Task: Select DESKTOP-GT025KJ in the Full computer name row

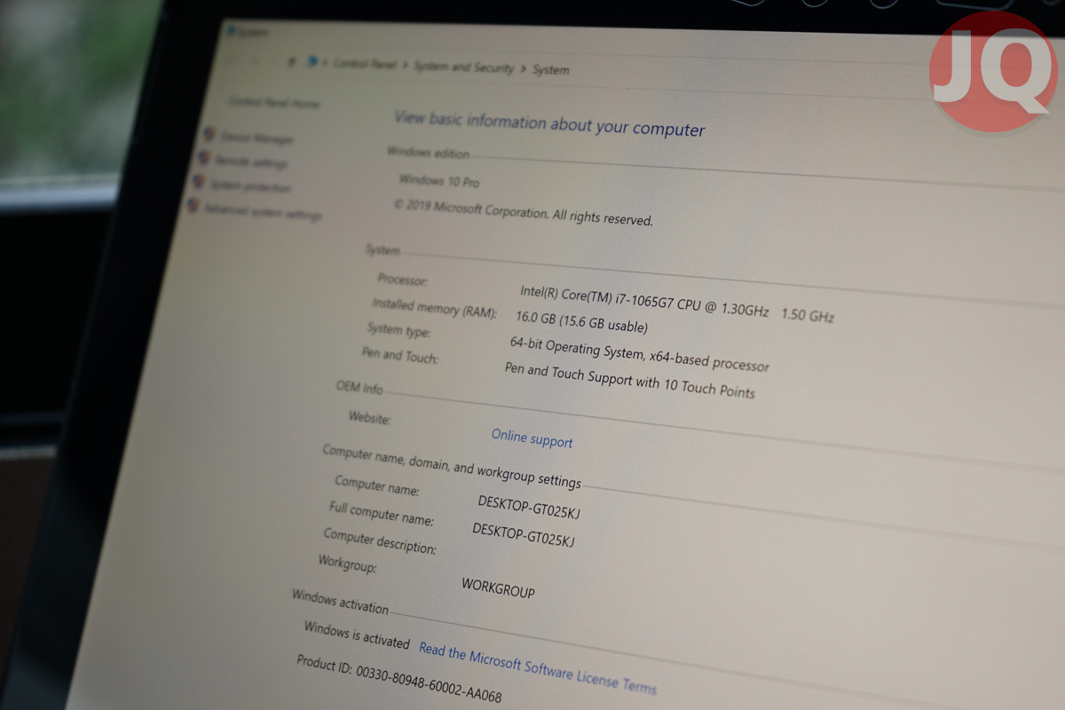Action: (524, 534)
